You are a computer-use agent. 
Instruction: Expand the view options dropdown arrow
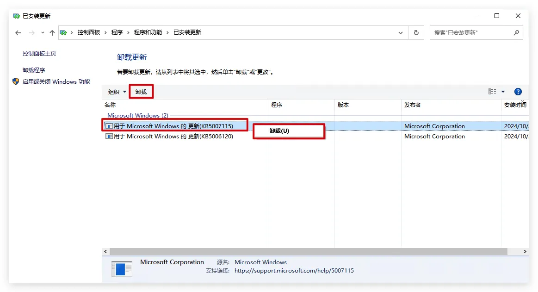[x=503, y=92]
